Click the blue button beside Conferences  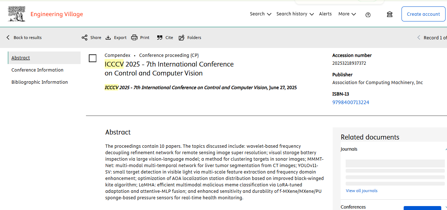click(x=422, y=208)
